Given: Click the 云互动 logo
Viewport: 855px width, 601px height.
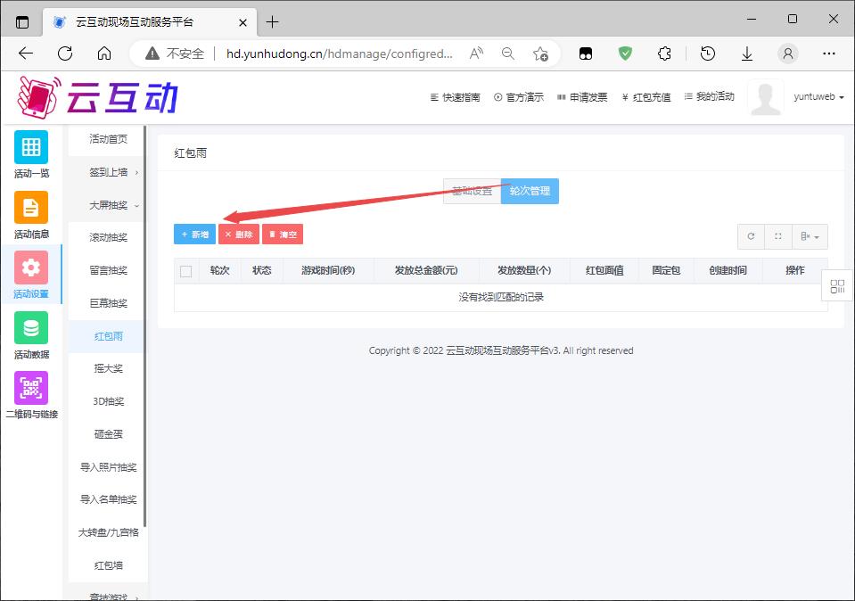Looking at the screenshot, I should coord(98,97).
